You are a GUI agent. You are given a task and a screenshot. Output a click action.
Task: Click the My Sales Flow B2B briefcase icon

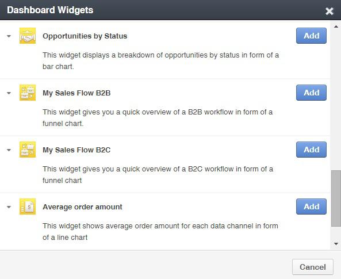pyautogui.click(x=28, y=93)
